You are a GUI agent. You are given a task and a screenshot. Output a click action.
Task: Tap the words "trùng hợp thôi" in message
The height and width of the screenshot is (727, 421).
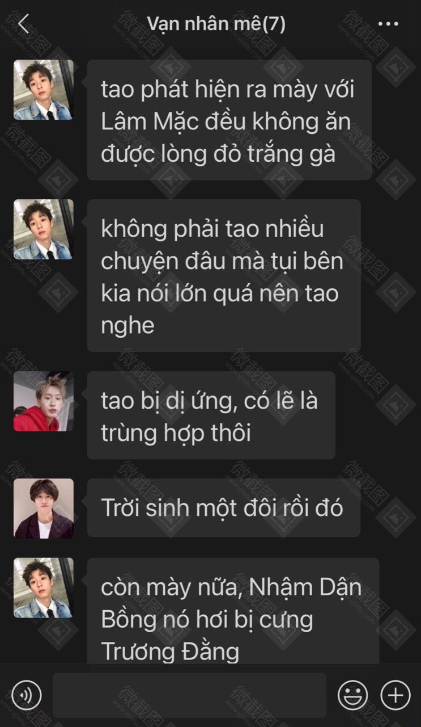click(176, 433)
